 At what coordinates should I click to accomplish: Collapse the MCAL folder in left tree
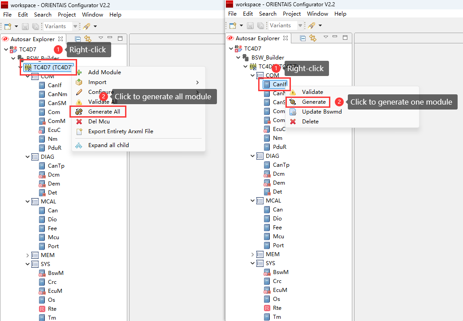(28, 202)
